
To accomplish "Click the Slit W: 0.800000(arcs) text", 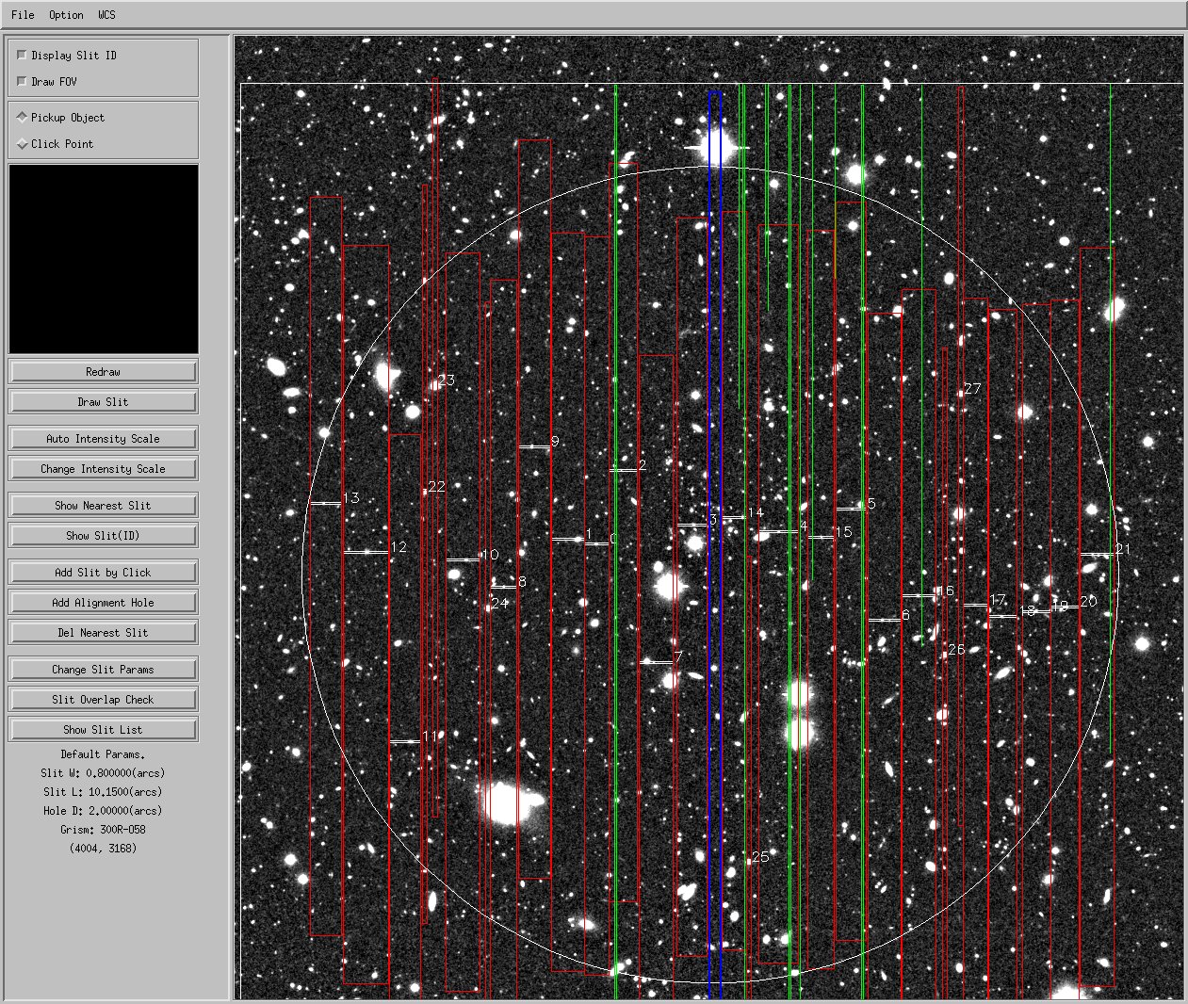I will point(103,773).
